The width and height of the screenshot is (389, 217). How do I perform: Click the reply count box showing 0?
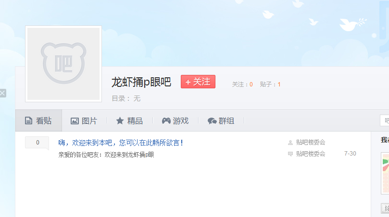(x=37, y=143)
